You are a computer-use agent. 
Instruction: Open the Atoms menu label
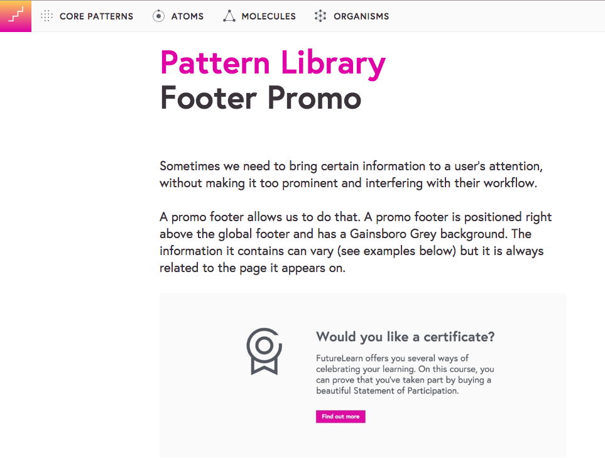[x=187, y=16]
